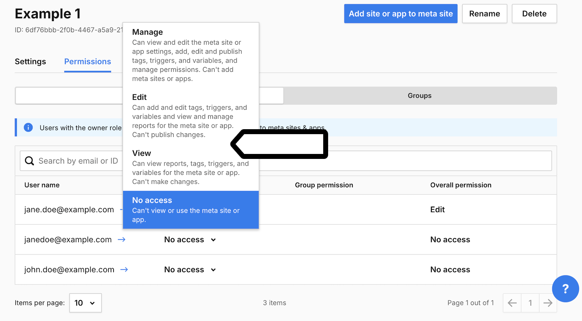This screenshot has height=321, width=582.
Task: Click the Example 1 page title
Action: 48,14
